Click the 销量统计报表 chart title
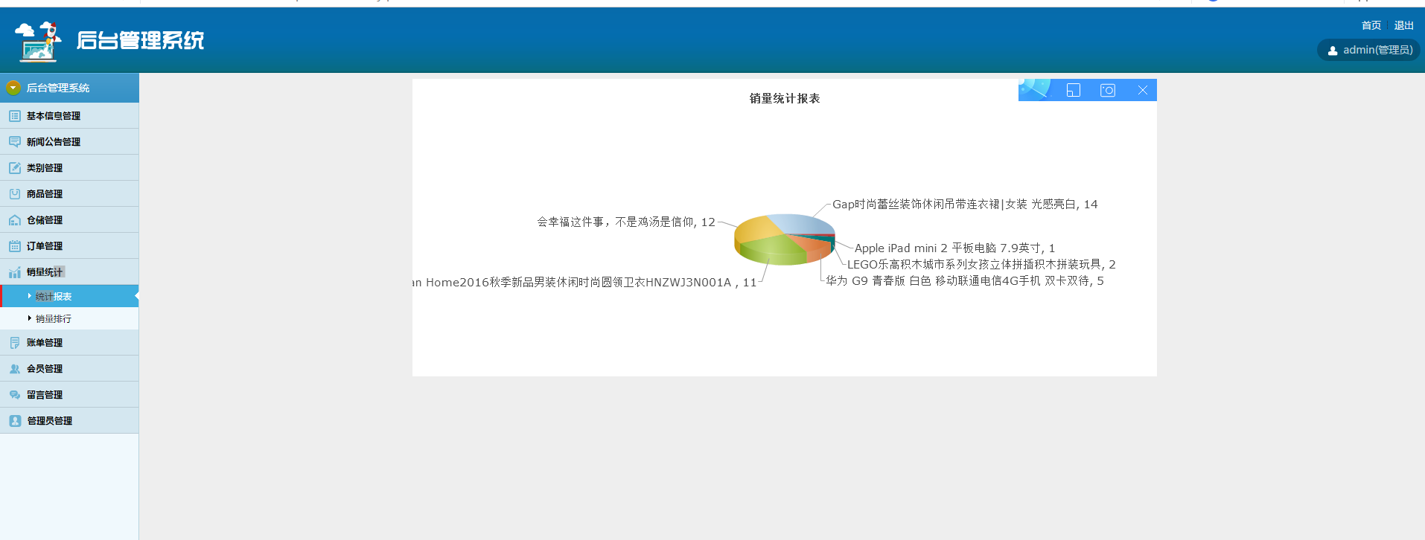 [785, 98]
